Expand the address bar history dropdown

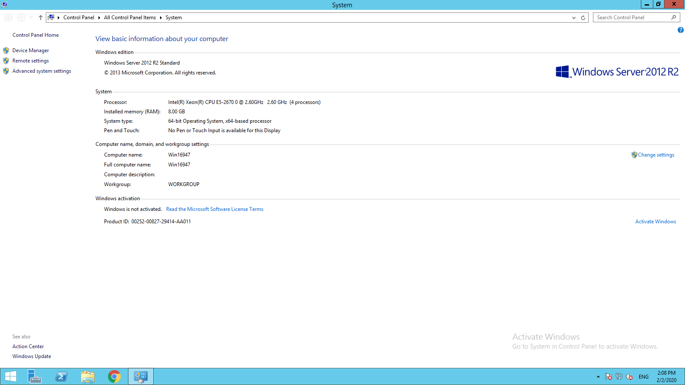[574, 18]
